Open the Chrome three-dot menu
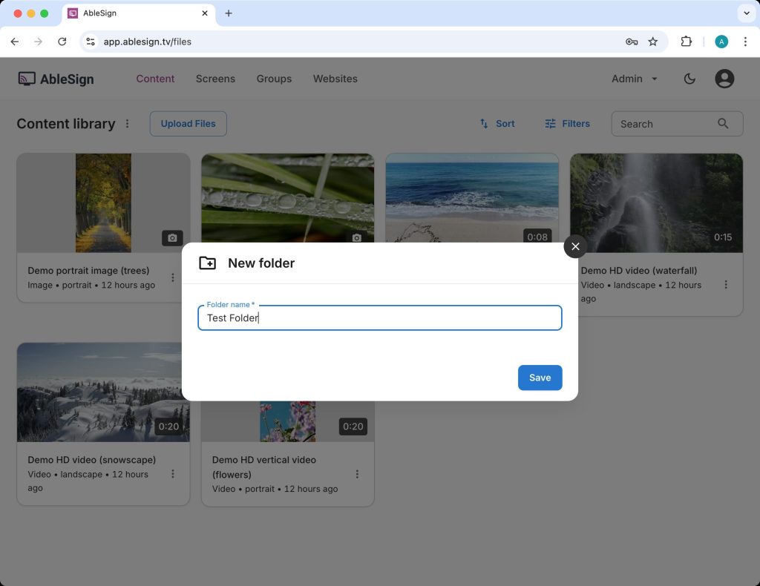The width and height of the screenshot is (760, 586). click(745, 42)
